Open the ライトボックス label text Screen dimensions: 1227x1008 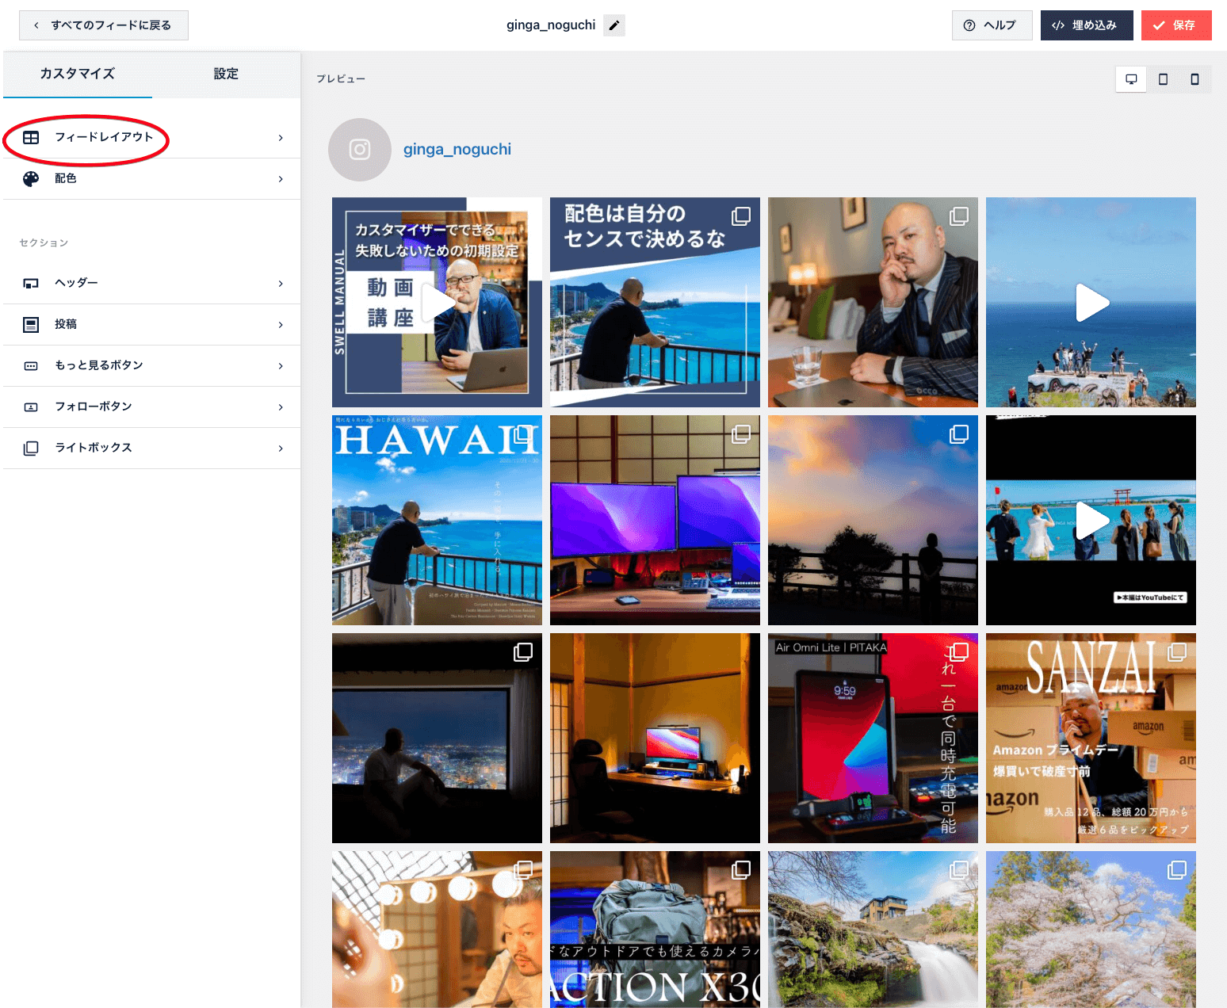(94, 449)
